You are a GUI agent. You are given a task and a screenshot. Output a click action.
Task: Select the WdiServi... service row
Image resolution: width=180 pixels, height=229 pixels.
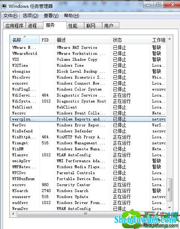[88, 95]
